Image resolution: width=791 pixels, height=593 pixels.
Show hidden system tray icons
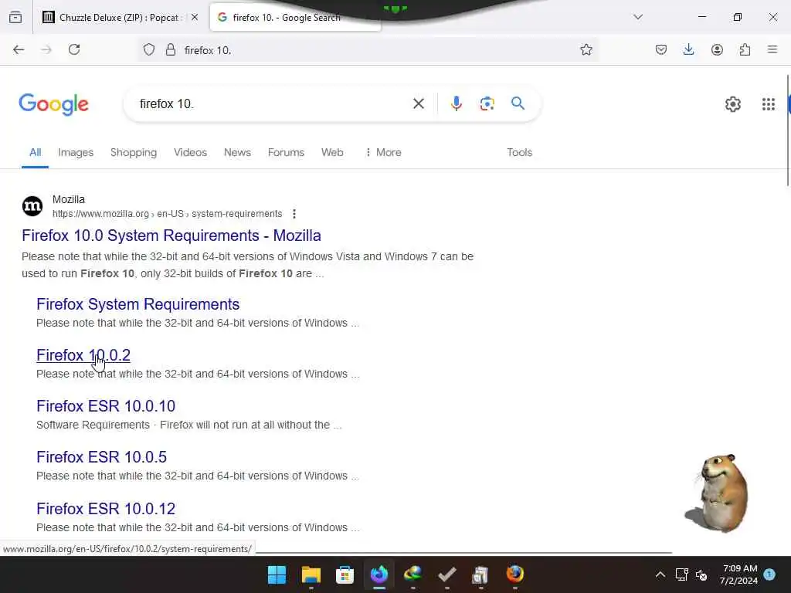click(660, 574)
